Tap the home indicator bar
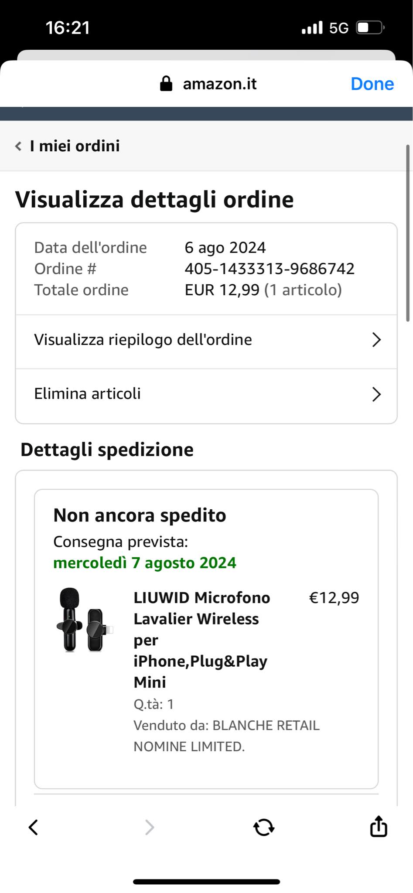 point(206,881)
